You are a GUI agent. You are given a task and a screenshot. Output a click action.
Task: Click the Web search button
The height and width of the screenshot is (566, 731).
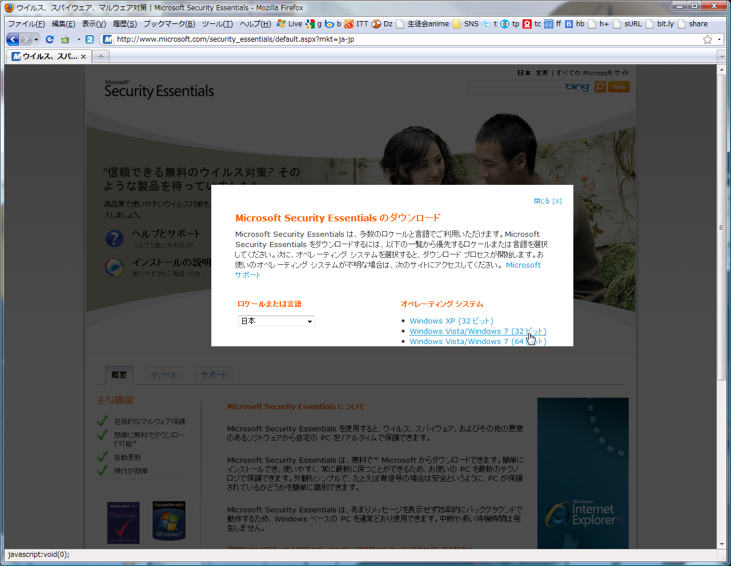click(x=619, y=87)
